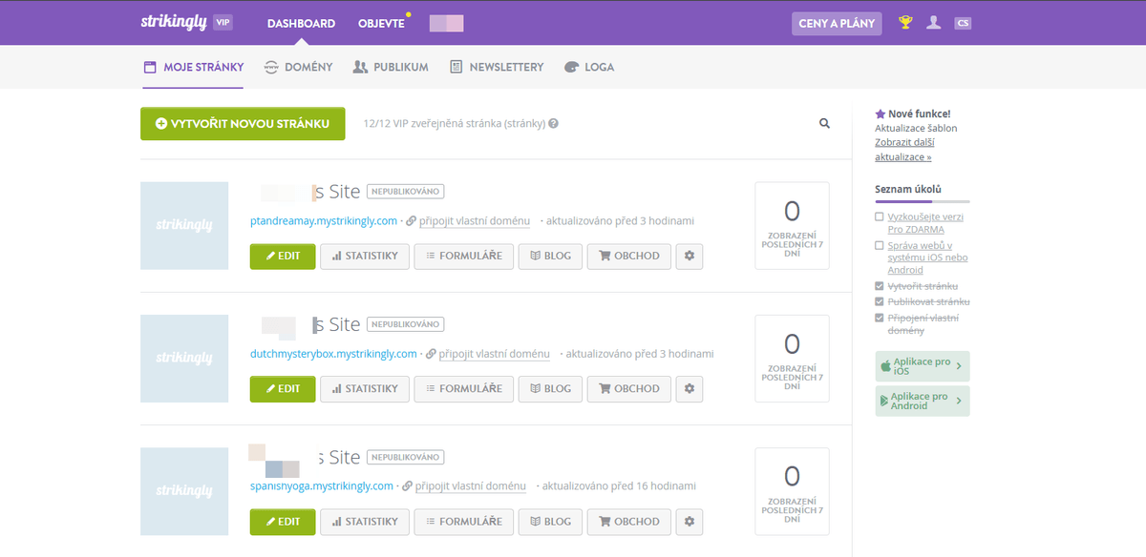This screenshot has height=557, width=1146.
Task: Click the search magnifier icon
Action: point(825,123)
